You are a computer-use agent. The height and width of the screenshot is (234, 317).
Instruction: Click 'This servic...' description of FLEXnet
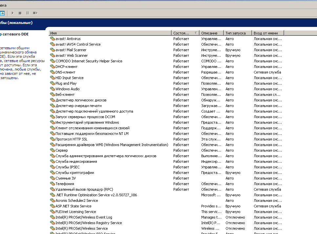[211, 212]
